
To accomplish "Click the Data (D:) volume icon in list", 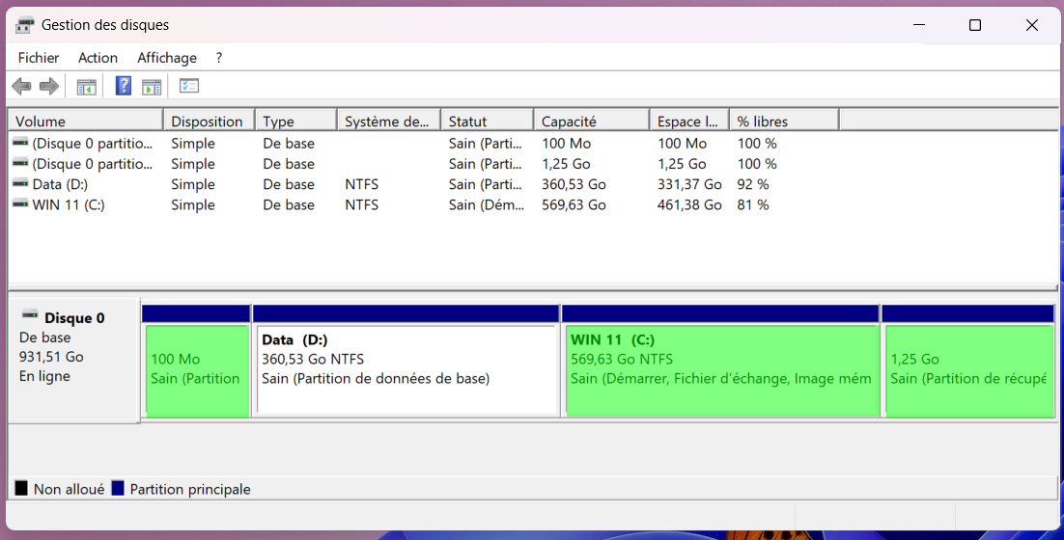I will pyautogui.click(x=20, y=184).
